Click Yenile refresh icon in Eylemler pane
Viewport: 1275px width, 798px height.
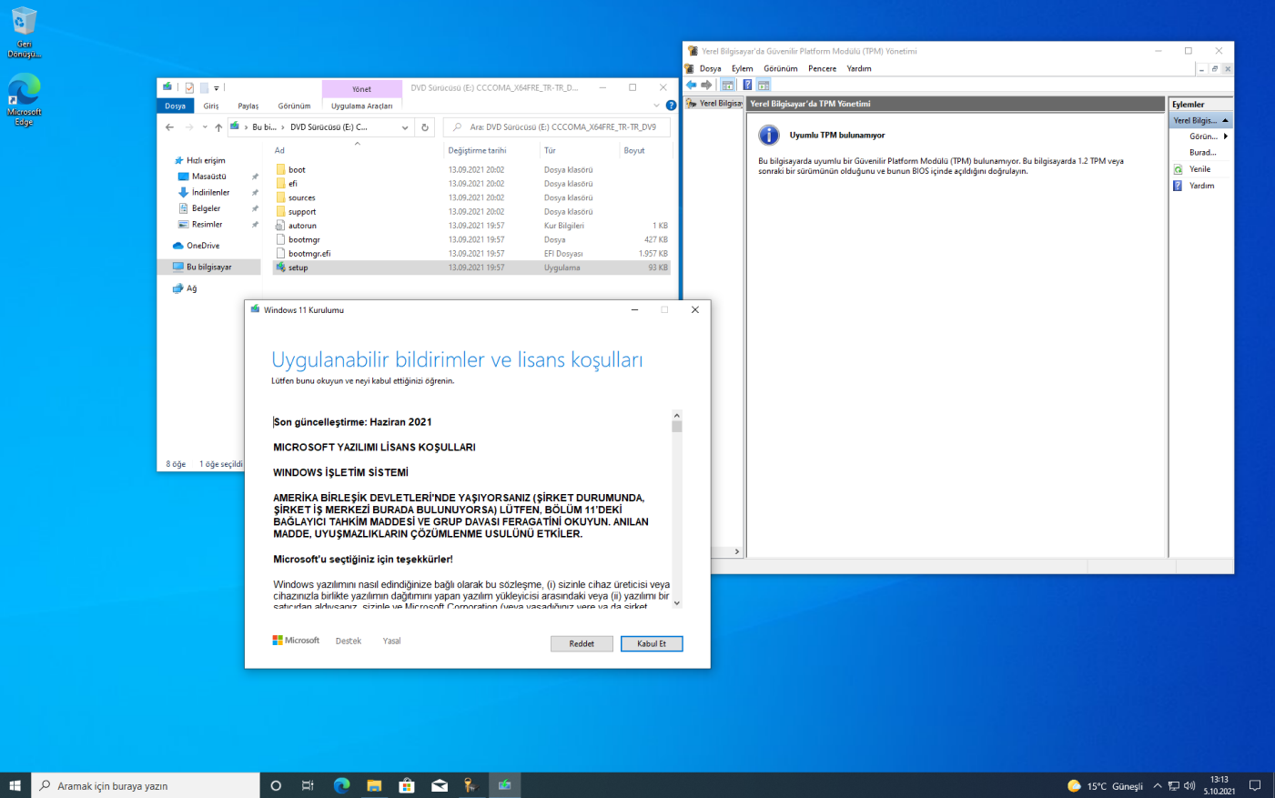pyautogui.click(x=1178, y=169)
